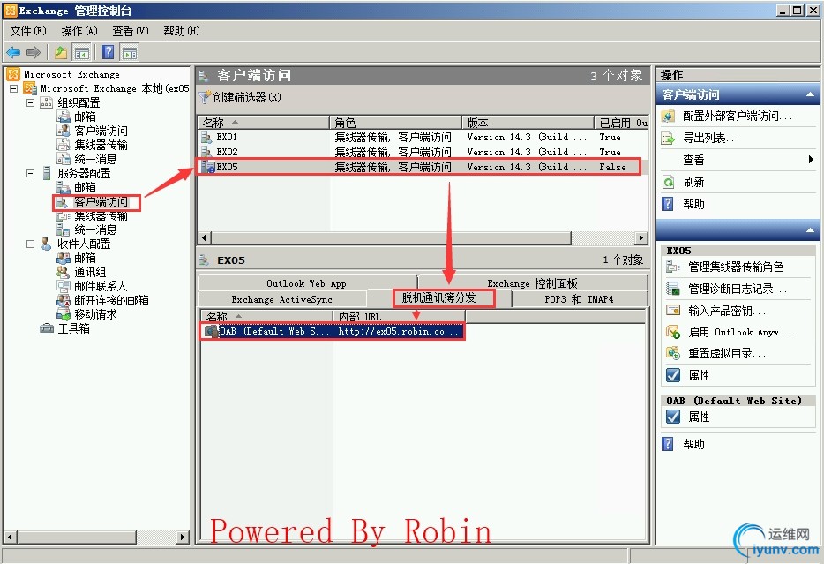
Task: Select the 邮件联系人 tree item
Action: click(x=101, y=287)
